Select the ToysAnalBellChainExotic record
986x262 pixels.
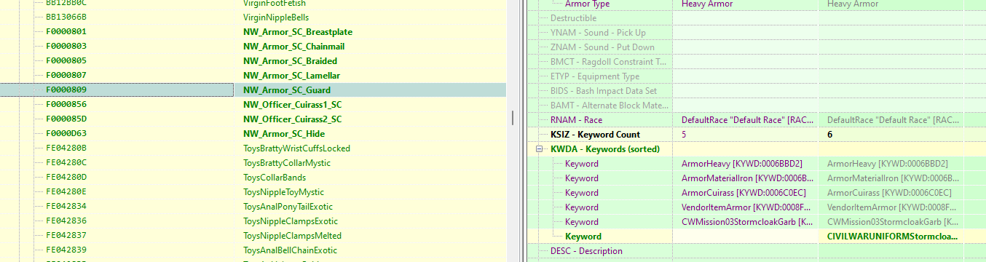(290, 250)
